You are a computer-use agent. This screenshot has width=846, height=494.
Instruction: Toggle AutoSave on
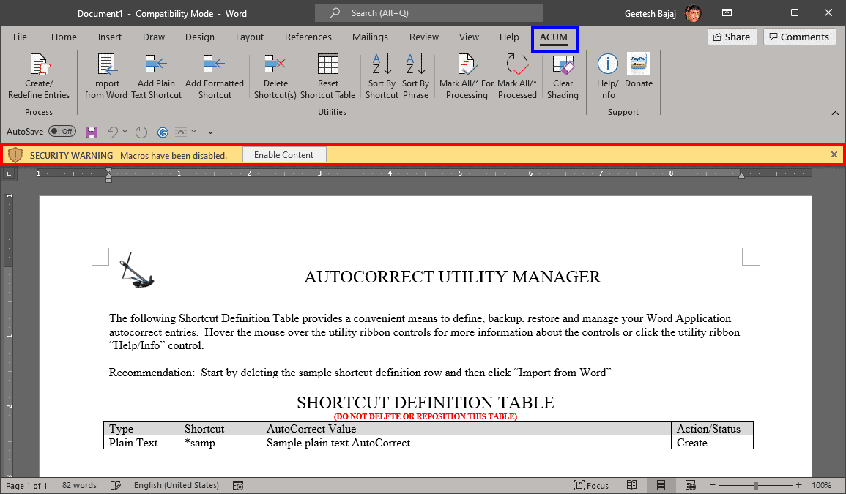(62, 131)
